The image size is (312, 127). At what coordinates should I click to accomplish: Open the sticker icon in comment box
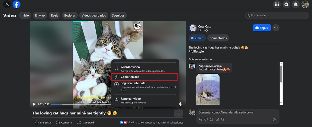[x=223, y=119]
